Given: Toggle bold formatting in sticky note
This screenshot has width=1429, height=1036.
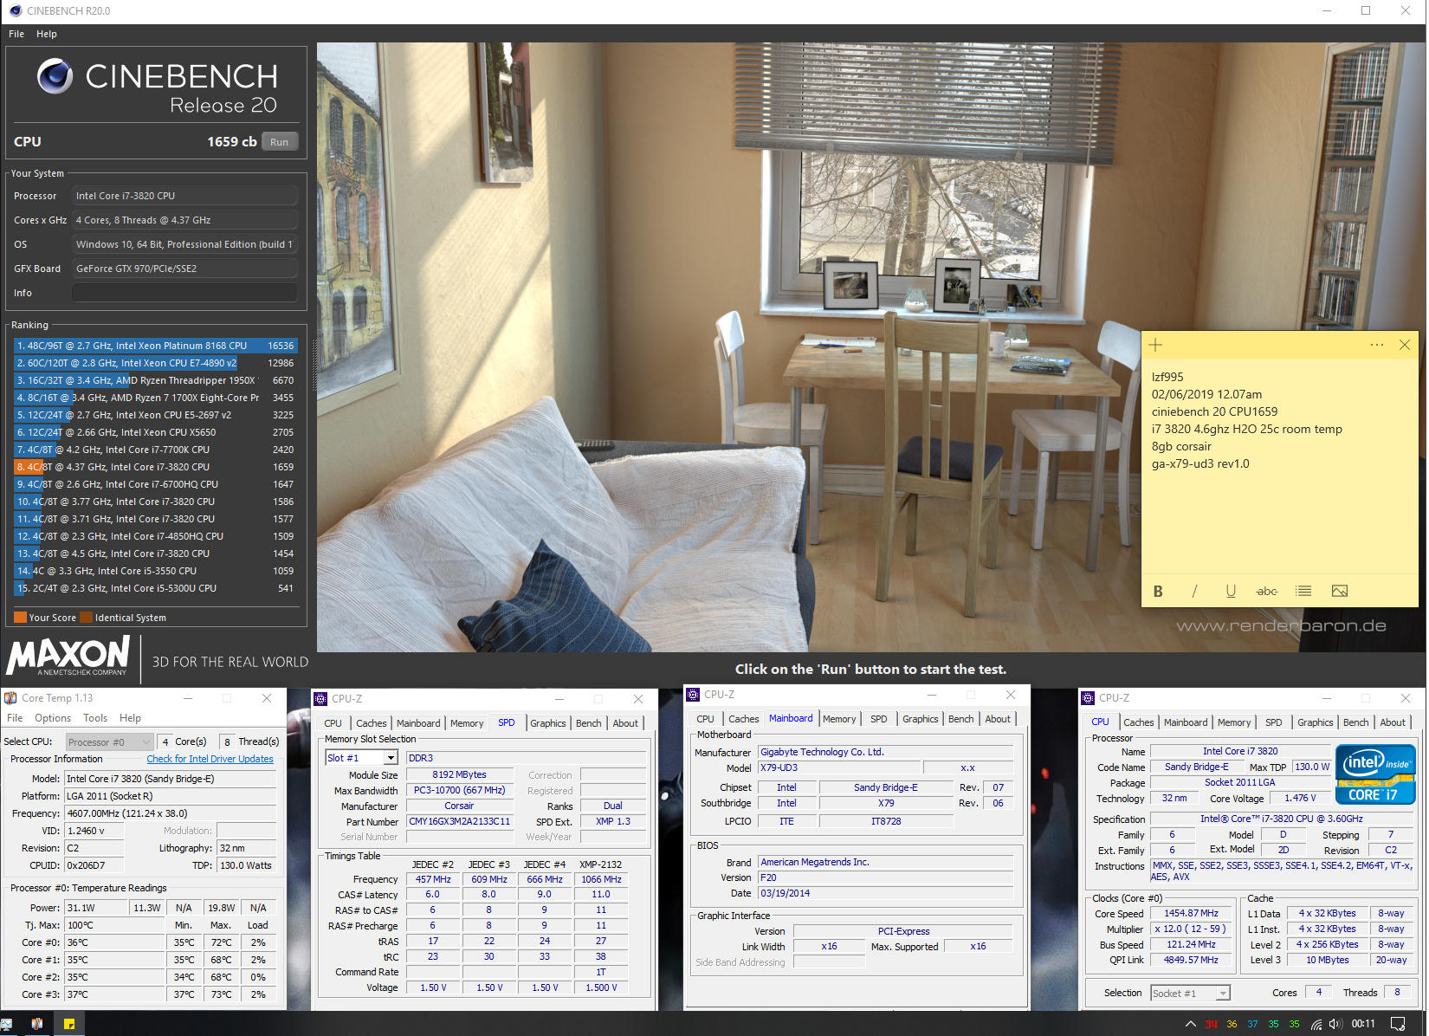Looking at the screenshot, I should 1158,591.
